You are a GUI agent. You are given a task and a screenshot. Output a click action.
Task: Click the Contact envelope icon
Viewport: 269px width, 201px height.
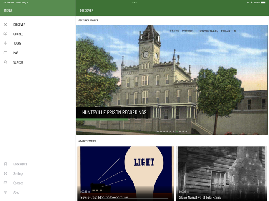coord(5,183)
